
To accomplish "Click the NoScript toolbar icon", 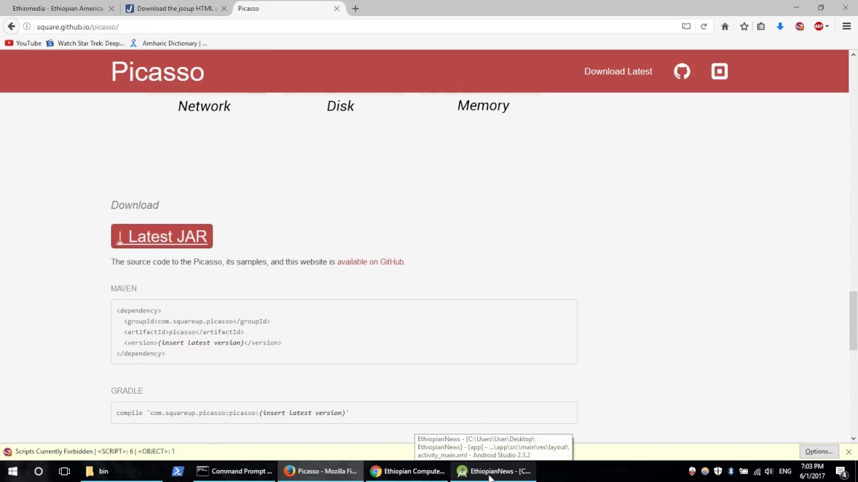I will point(799,27).
